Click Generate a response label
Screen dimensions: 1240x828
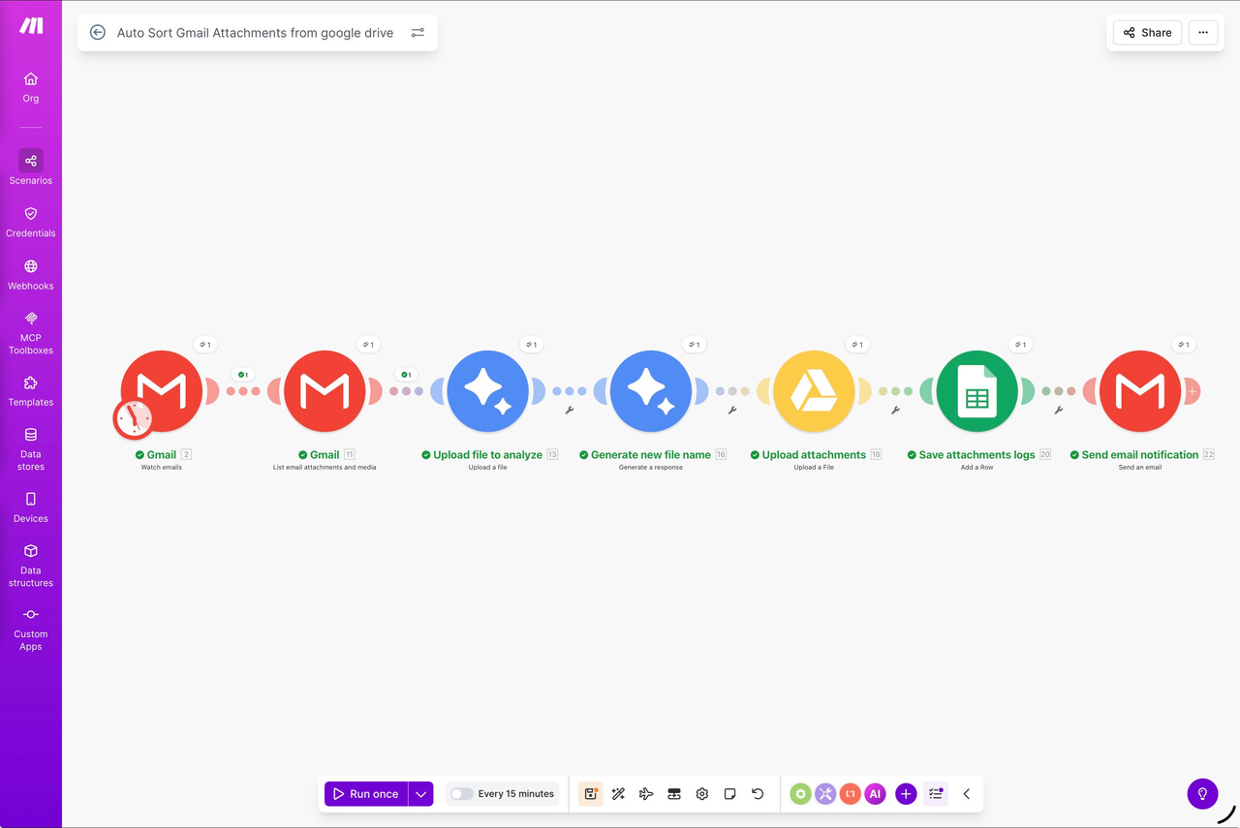pos(651,468)
